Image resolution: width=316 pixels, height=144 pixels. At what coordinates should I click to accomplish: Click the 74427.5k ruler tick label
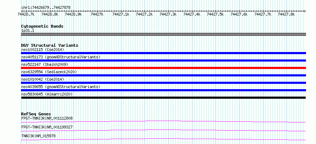coord(216,14)
